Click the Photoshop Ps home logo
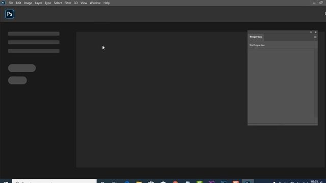 pyautogui.click(x=10, y=14)
